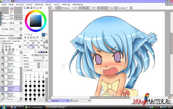
Task: Pick the lasso selection tool
Action: [x=28, y=35]
